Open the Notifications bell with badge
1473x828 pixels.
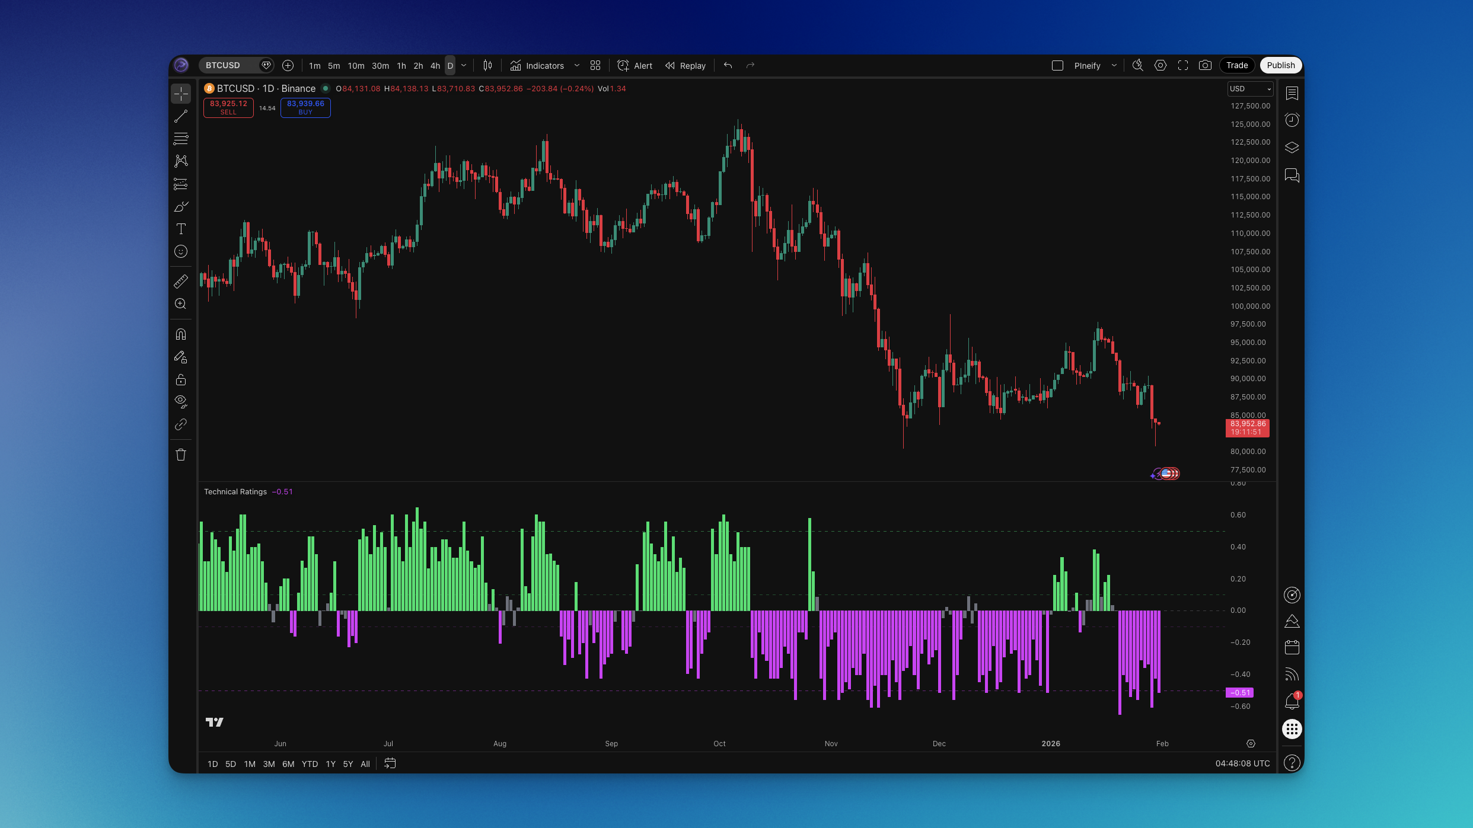coord(1292,701)
